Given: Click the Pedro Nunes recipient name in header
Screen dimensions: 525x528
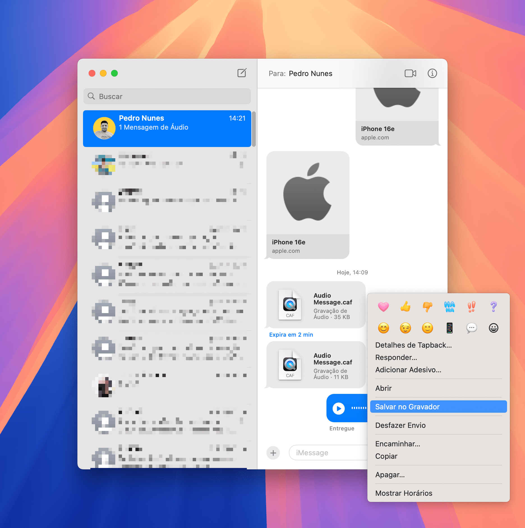Looking at the screenshot, I should tap(310, 74).
